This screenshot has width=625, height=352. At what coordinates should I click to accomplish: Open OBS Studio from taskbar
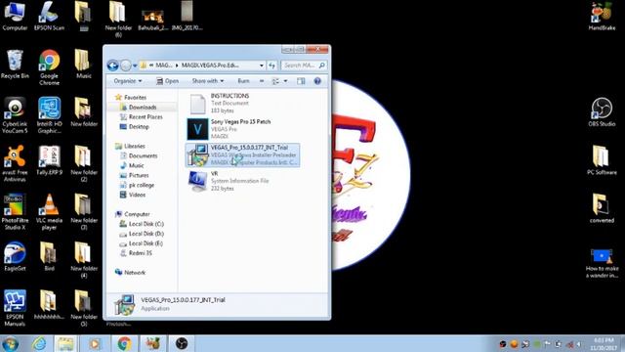tap(182, 343)
